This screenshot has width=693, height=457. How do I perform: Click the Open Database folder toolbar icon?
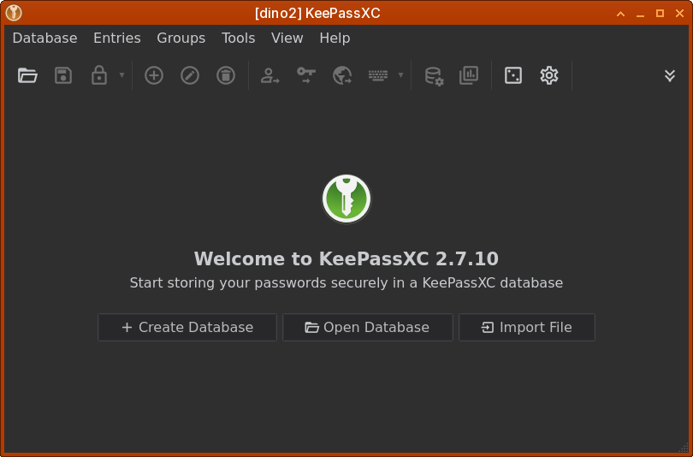click(x=28, y=75)
